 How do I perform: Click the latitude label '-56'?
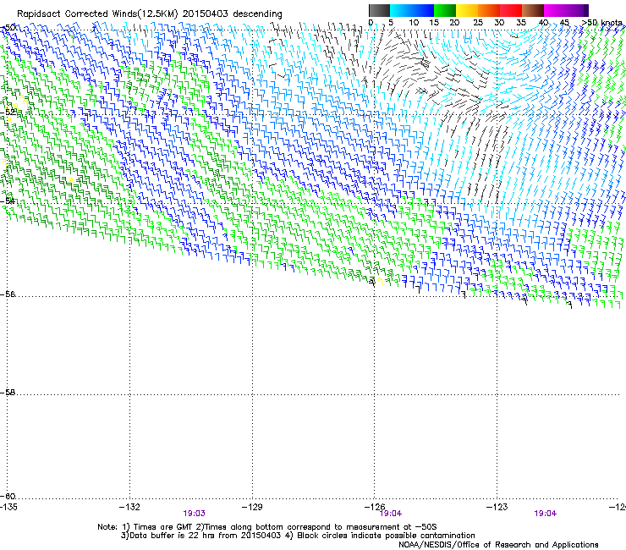(8, 294)
